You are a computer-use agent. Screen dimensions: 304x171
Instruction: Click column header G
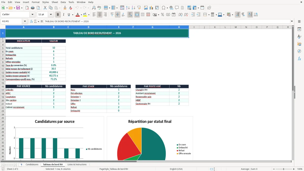click(153, 27)
